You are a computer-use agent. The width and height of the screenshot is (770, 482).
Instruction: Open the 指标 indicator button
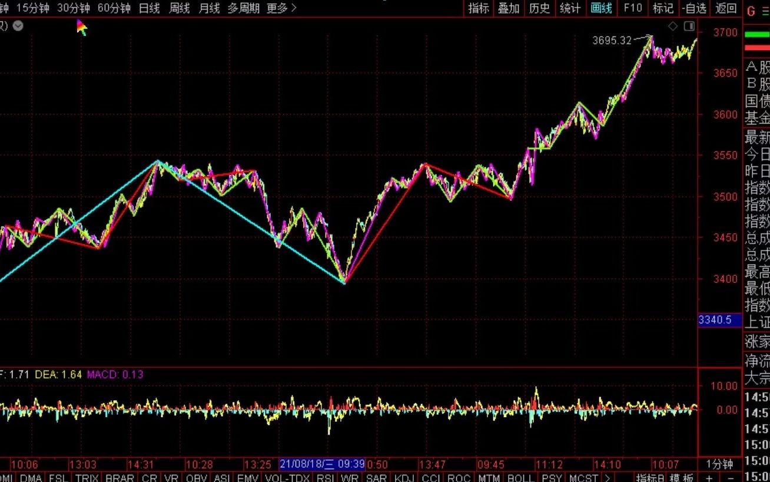479,8
